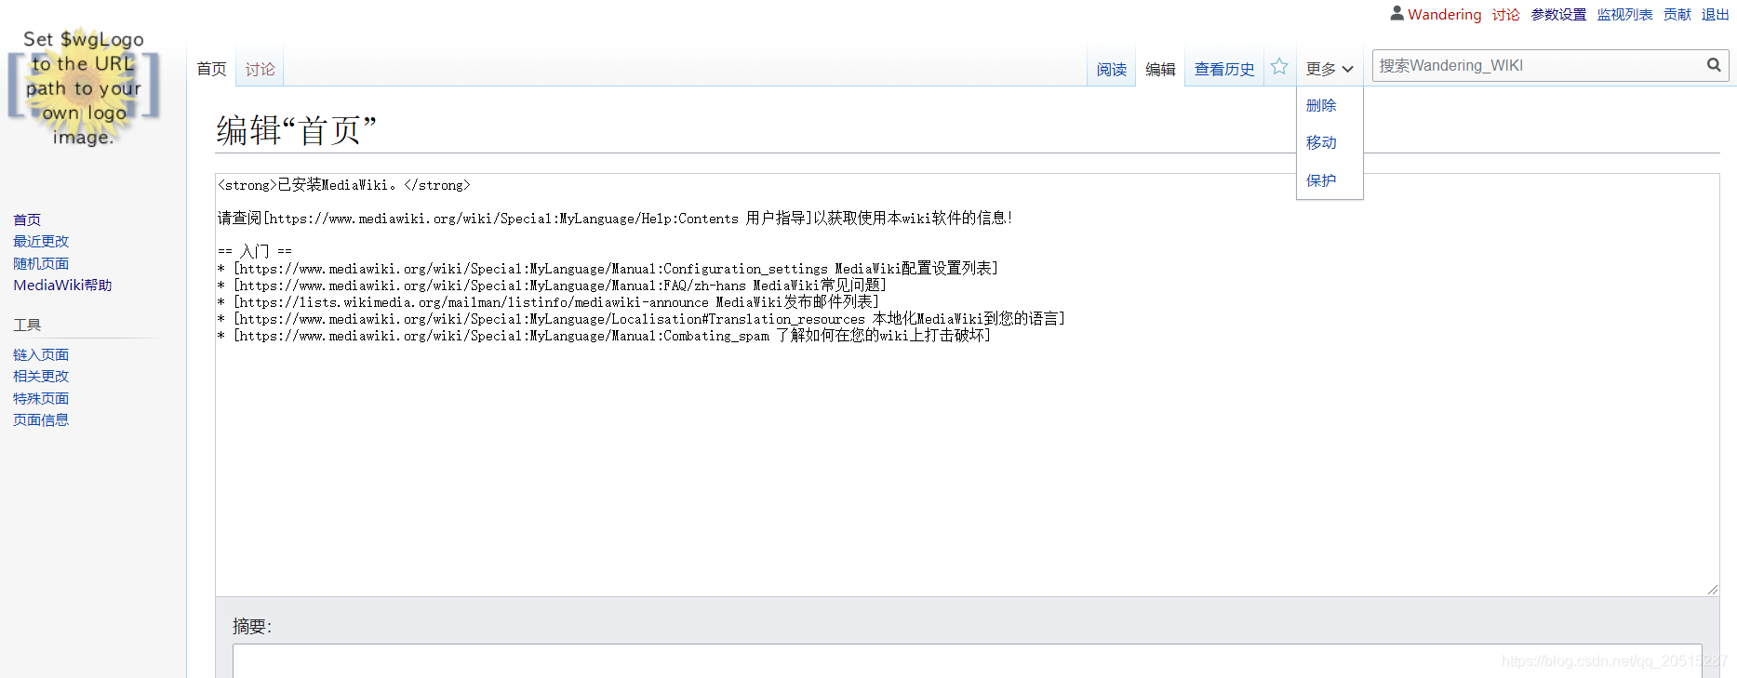
Task: Go to 首页 in the sidebar
Action: click(27, 219)
